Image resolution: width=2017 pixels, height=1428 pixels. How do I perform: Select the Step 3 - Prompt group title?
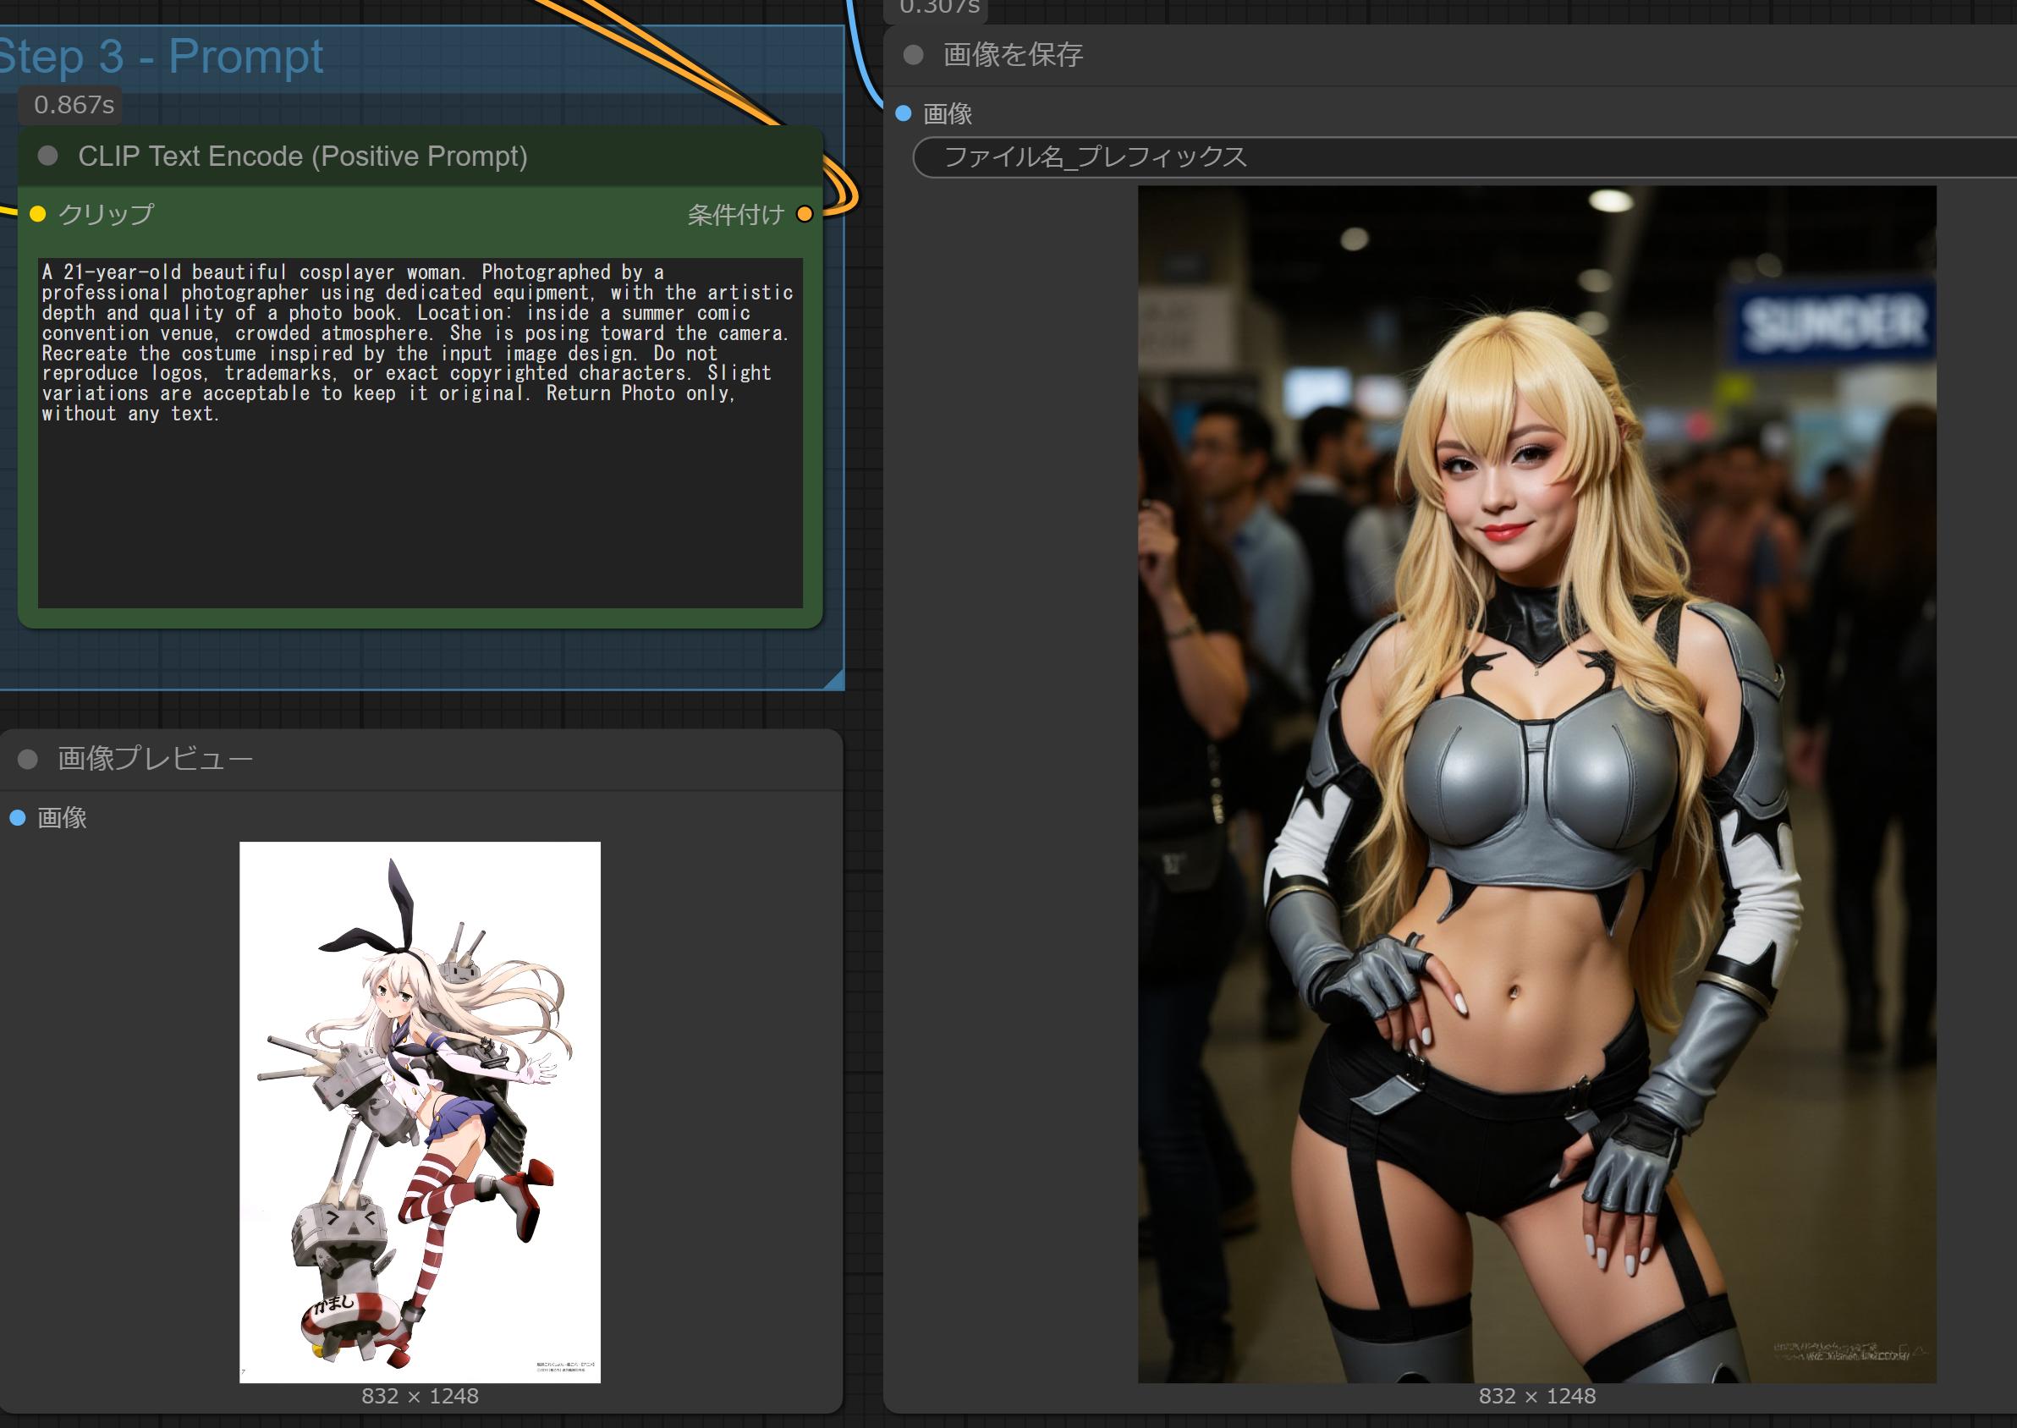162,58
